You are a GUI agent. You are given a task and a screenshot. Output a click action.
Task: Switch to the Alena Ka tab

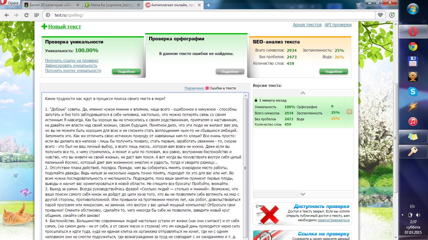coord(112,5)
